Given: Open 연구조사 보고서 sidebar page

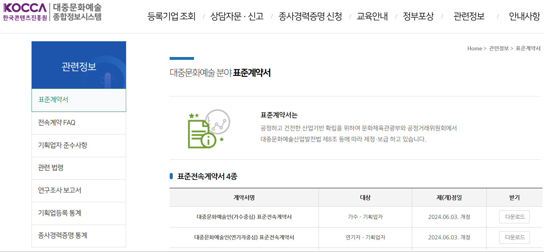Looking at the screenshot, I should coord(79,191).
